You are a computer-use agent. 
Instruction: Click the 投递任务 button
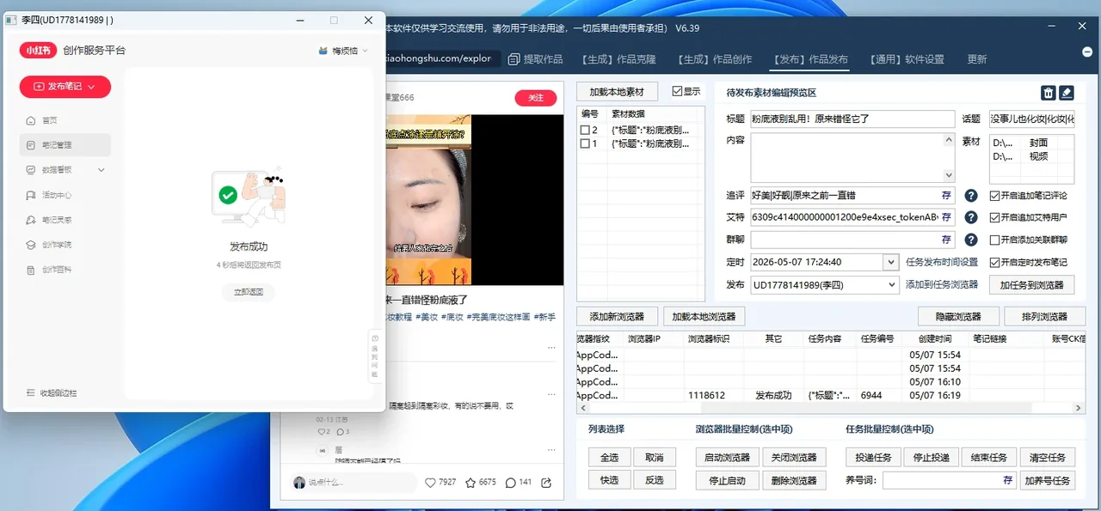tap(874, 457)
